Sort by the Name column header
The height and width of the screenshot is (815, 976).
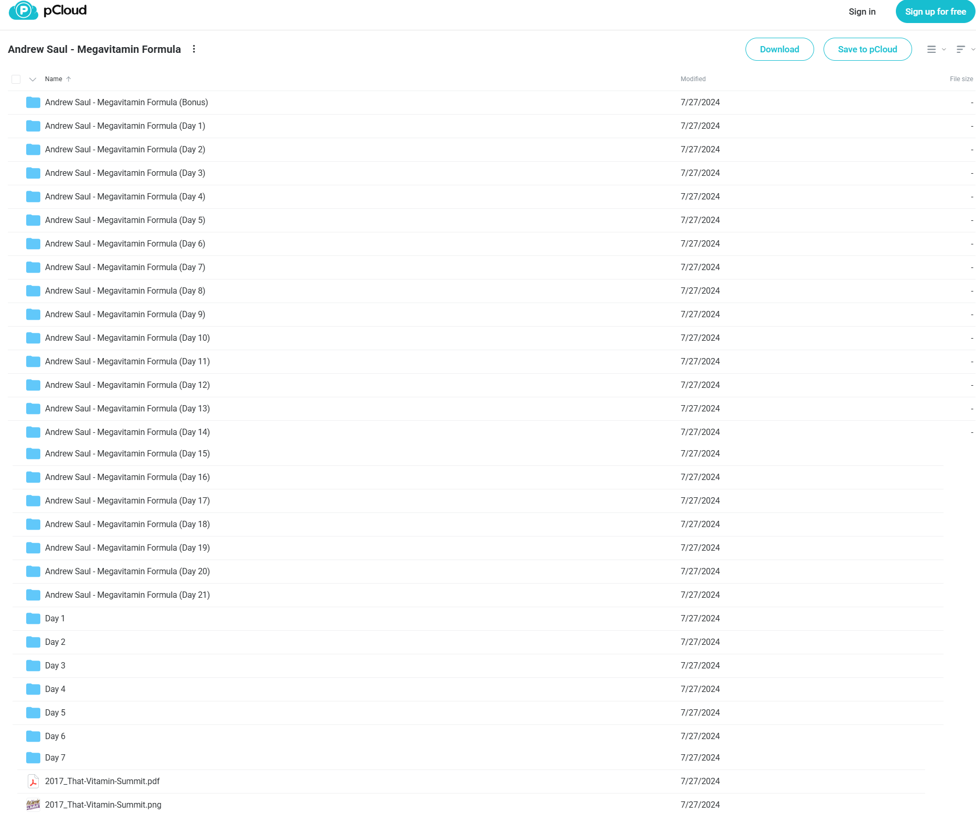point(53,79)
